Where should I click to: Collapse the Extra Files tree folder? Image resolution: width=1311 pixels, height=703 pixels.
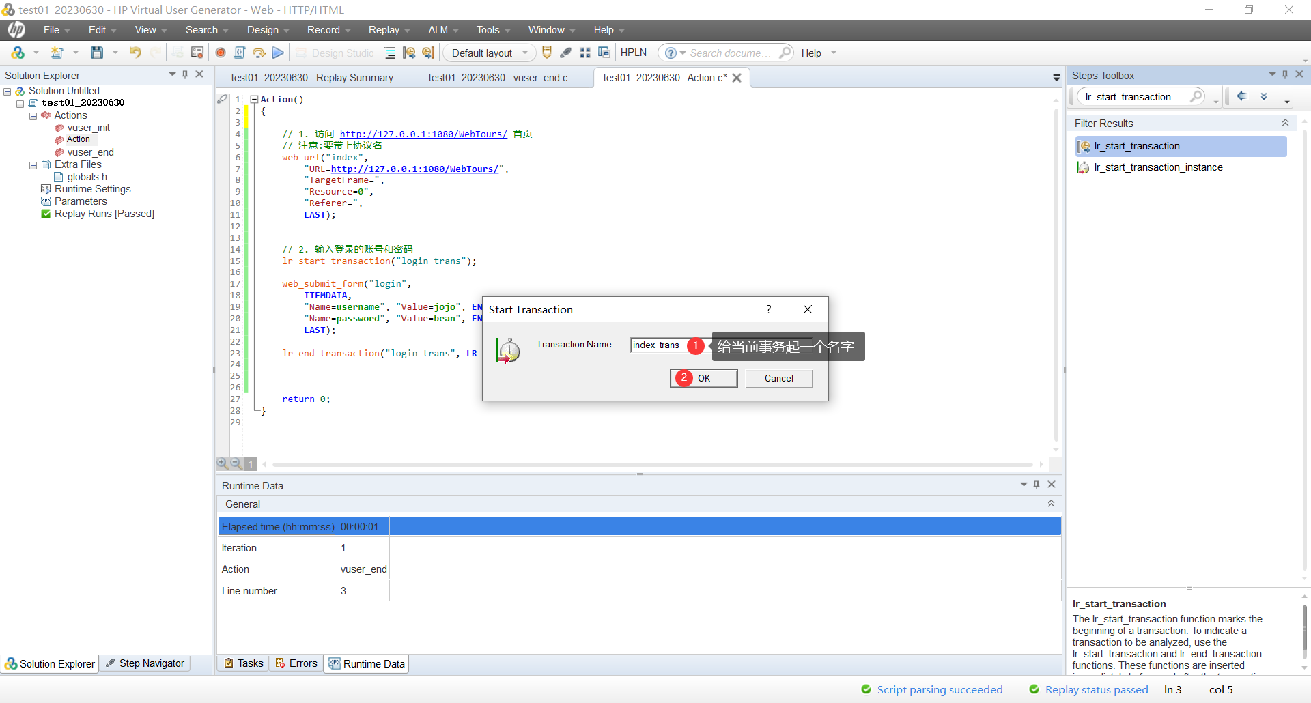tap(33, 165)
